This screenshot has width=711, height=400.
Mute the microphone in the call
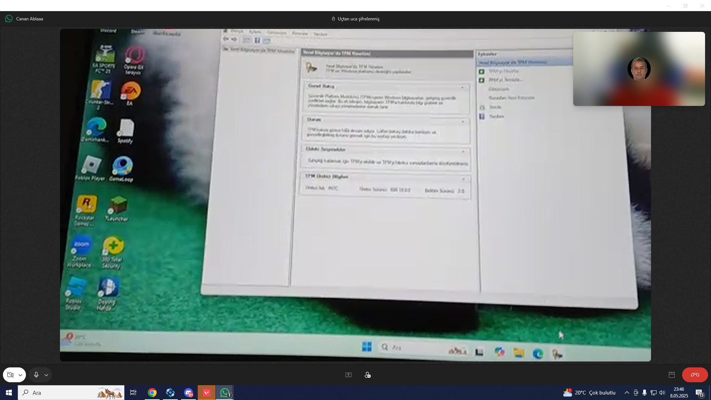[x=36, y=375]
